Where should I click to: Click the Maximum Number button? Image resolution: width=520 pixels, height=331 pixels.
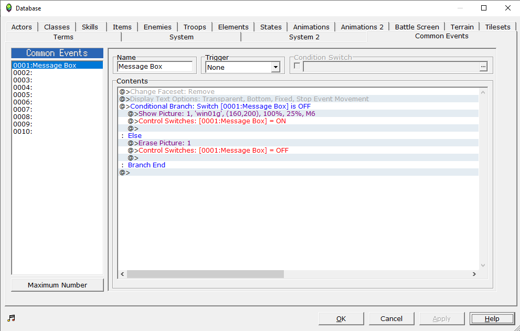coord(57,285)
